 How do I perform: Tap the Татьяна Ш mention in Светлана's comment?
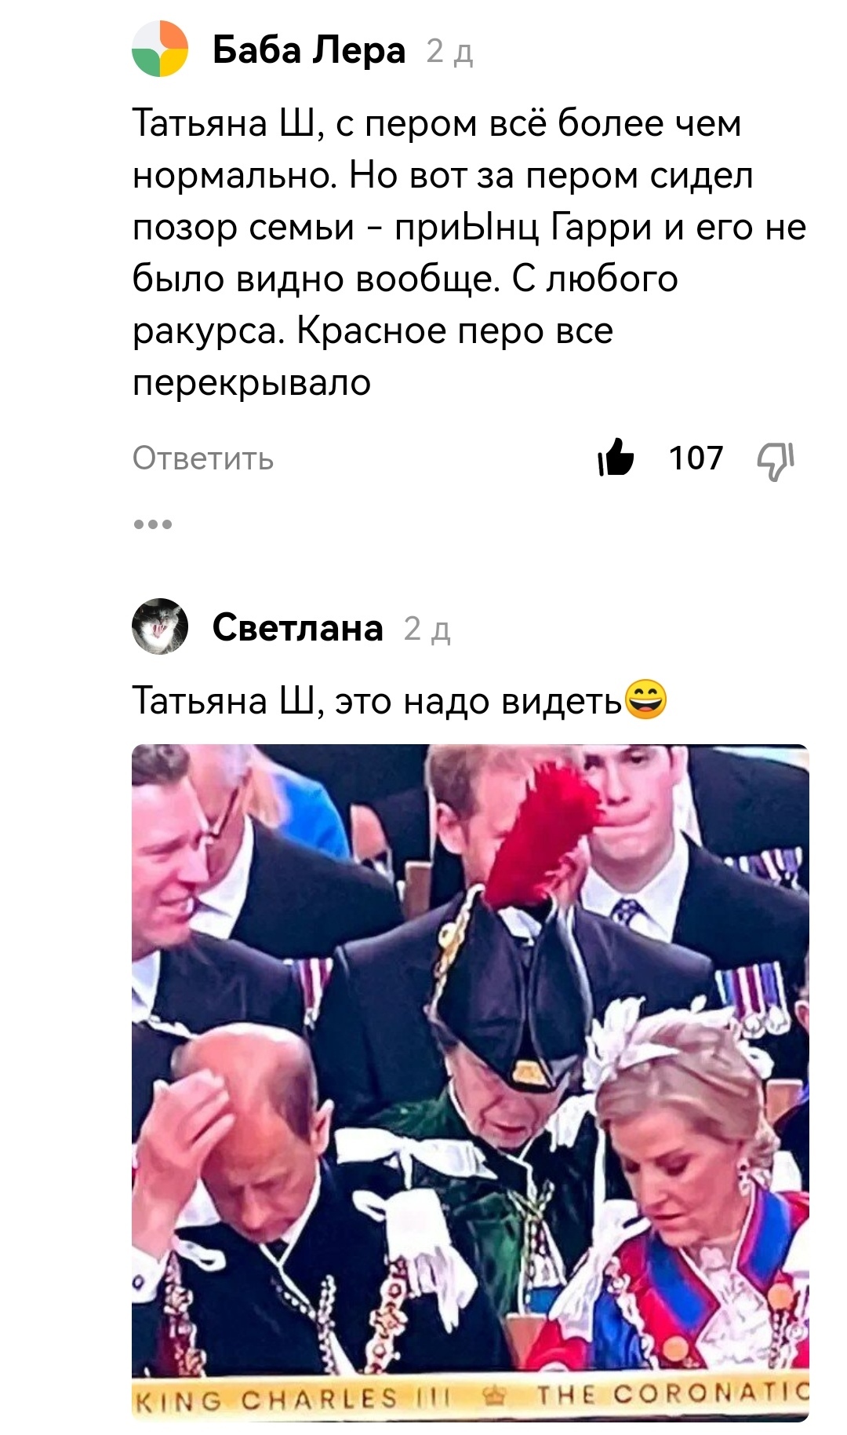coord(223,700)
